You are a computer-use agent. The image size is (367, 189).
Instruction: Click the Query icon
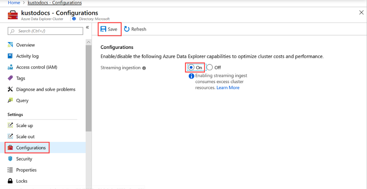(10, 100)
